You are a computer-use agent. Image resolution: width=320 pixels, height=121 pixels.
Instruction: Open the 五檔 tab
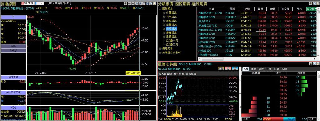click(246, 69)
